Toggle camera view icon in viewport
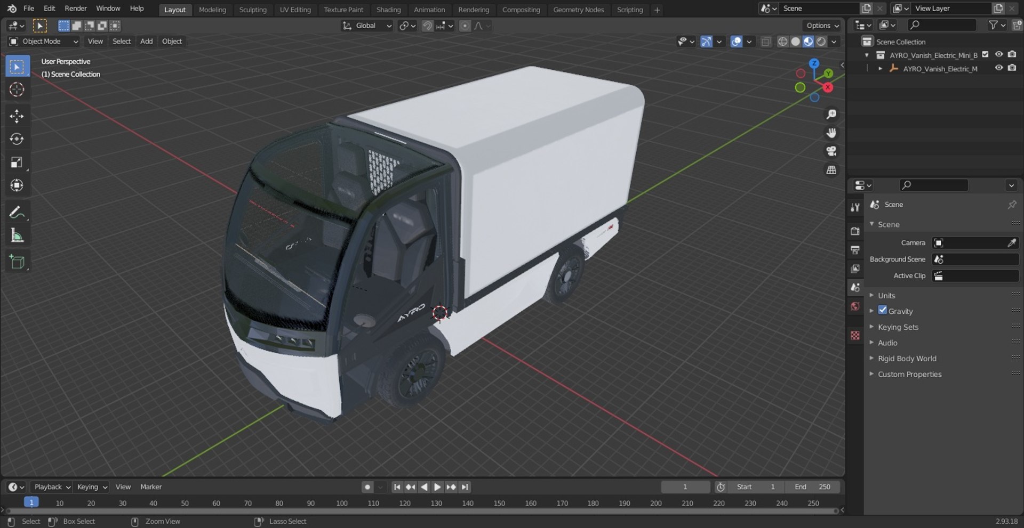 pyautogui.click(x=831, y=151)
